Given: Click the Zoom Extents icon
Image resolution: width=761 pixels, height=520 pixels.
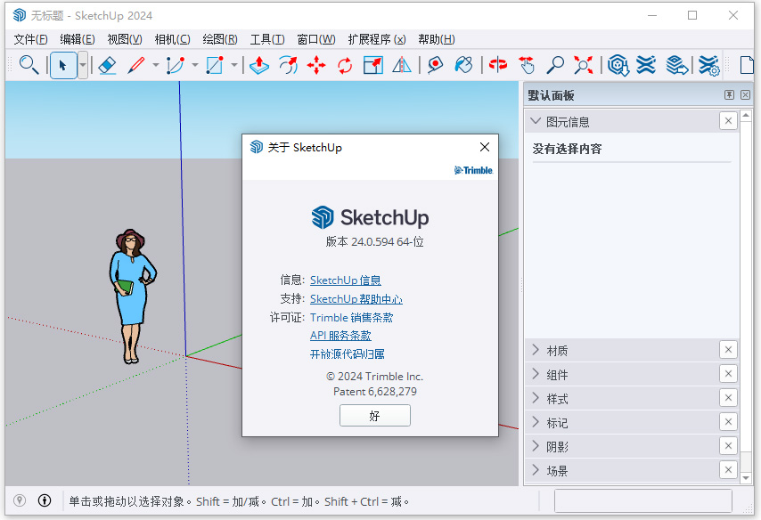Looking at the screenshot, I should click(x=583, y=65).
